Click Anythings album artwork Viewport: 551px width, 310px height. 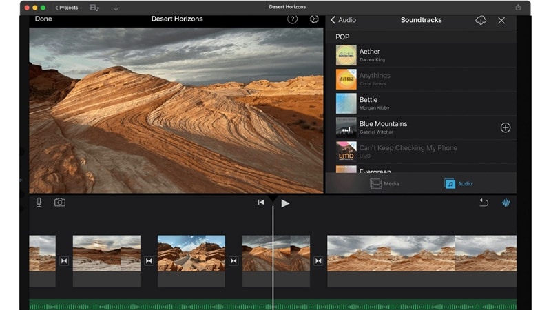(346, 79)
